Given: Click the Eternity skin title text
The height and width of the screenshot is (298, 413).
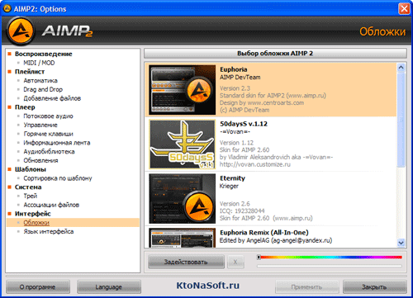Looking at the screenshot, I should (232, 178).
